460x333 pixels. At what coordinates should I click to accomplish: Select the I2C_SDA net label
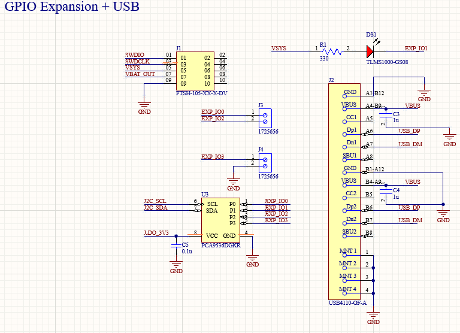(156, 207)
